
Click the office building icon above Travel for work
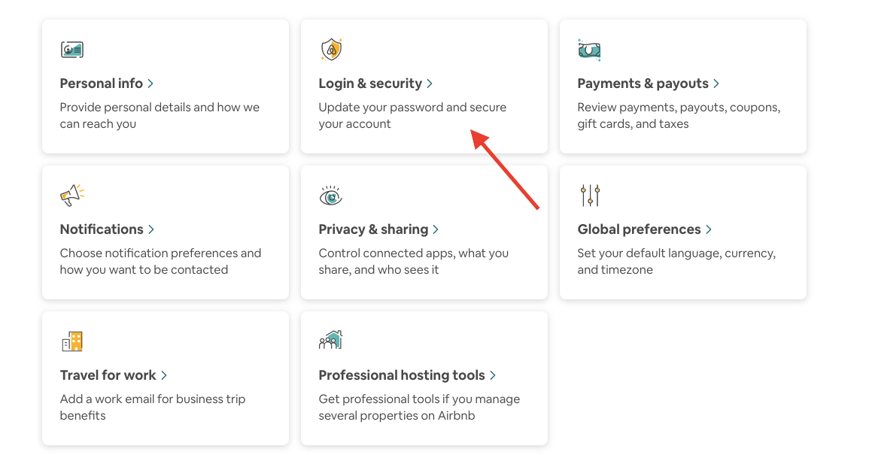(x=71, y=341)
